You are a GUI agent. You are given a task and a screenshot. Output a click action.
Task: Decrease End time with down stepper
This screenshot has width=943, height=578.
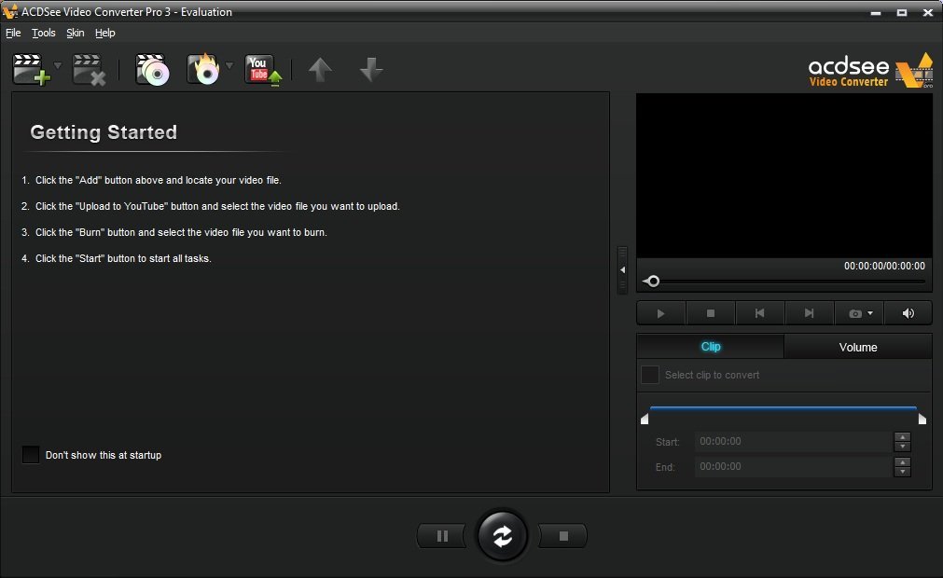(902, 472)
